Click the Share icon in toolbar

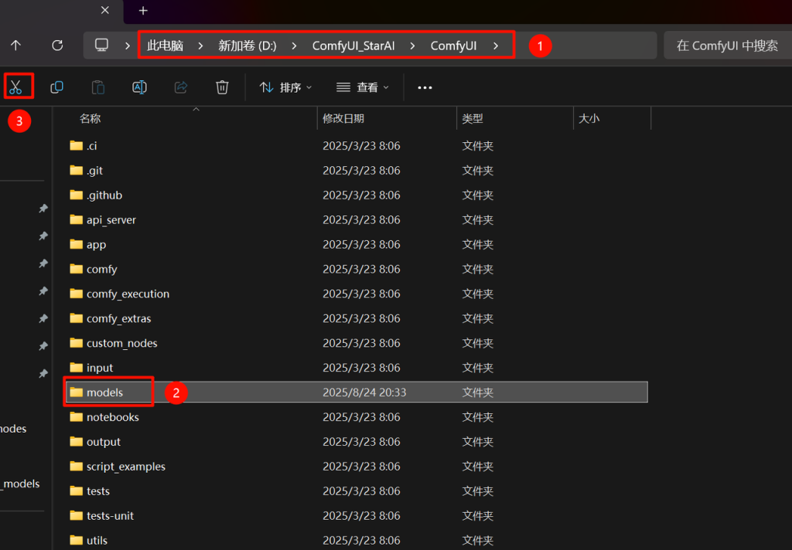(x=181, y=87)
